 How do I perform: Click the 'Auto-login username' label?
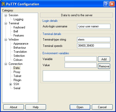[x=55, y=26]
